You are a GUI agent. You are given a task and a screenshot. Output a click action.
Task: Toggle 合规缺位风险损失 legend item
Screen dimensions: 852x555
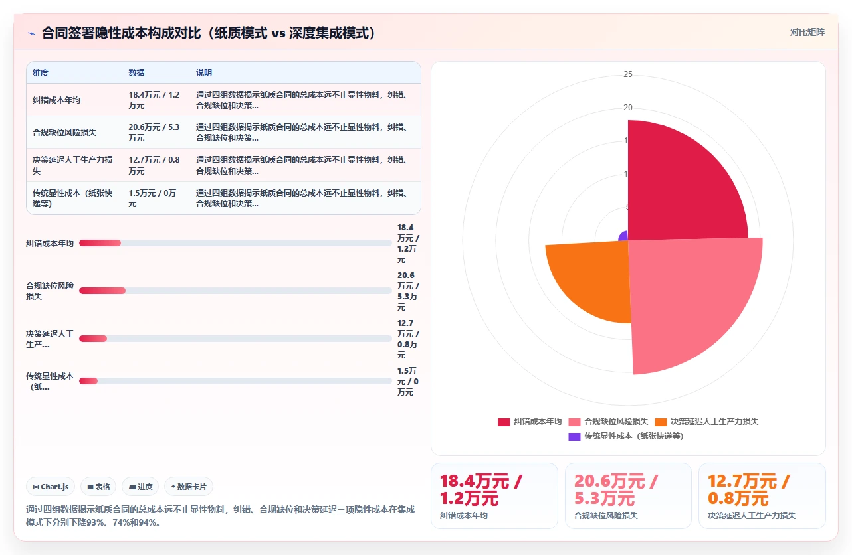(608, 422)
